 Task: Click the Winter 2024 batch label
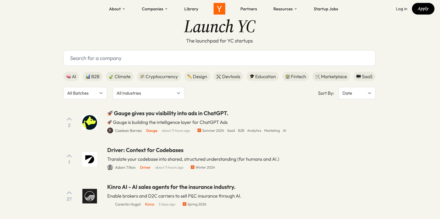click(205, 168)
